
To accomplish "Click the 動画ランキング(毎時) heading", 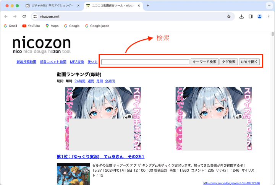I will [79, 75].
